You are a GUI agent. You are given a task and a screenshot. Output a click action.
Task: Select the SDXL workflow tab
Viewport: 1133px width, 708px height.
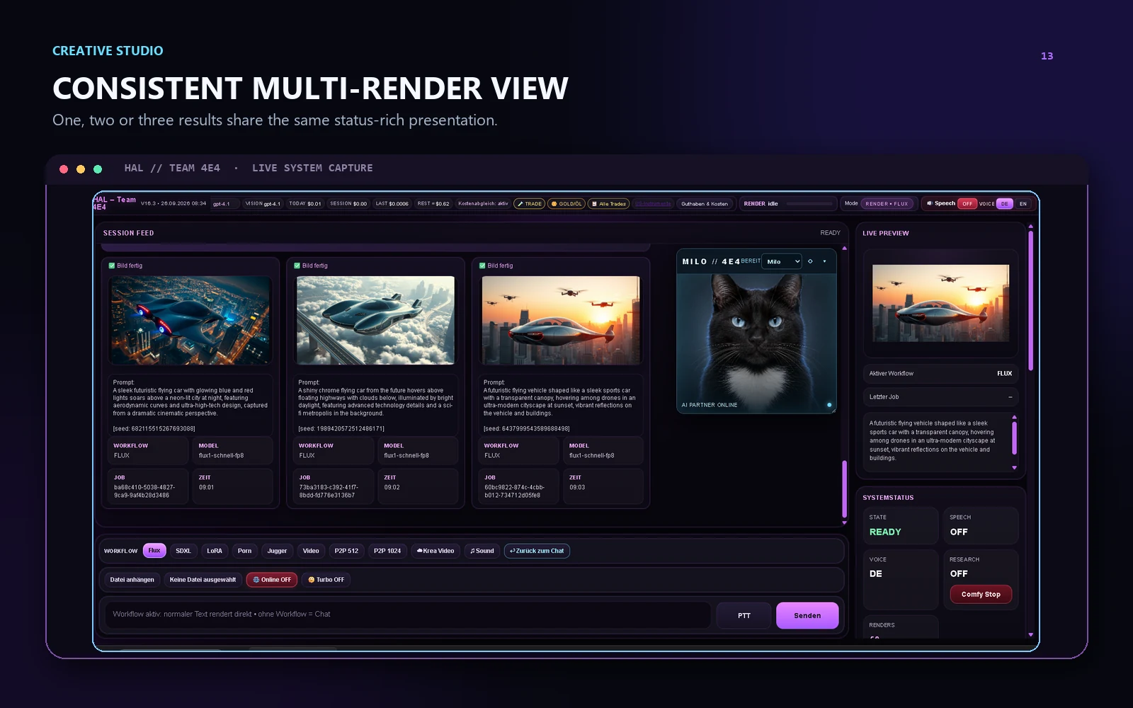coord(183,551)
